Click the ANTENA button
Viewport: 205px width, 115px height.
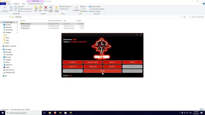point(132,62)
